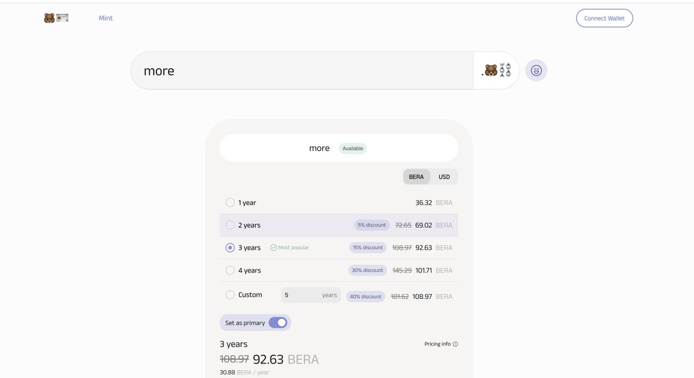The width and height of the screenshot is (694, 378).
Task: Click the bear logo in the header
Action: (x=56, y=18)
